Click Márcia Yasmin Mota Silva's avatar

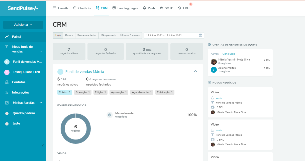click(x=214, y=61)
